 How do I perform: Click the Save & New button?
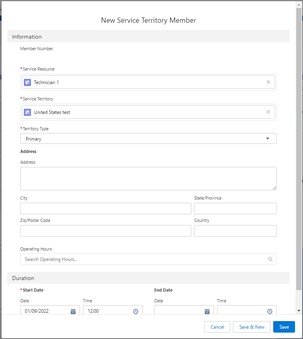tap(252, 327)
